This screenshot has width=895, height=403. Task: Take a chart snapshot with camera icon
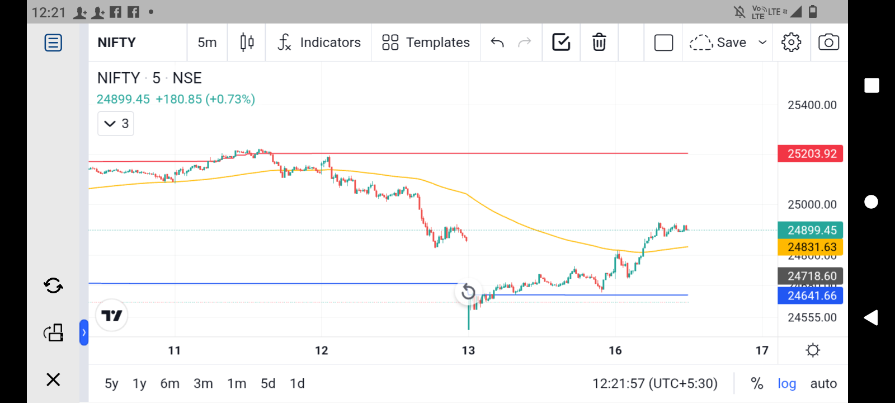(x=828, y=43)
